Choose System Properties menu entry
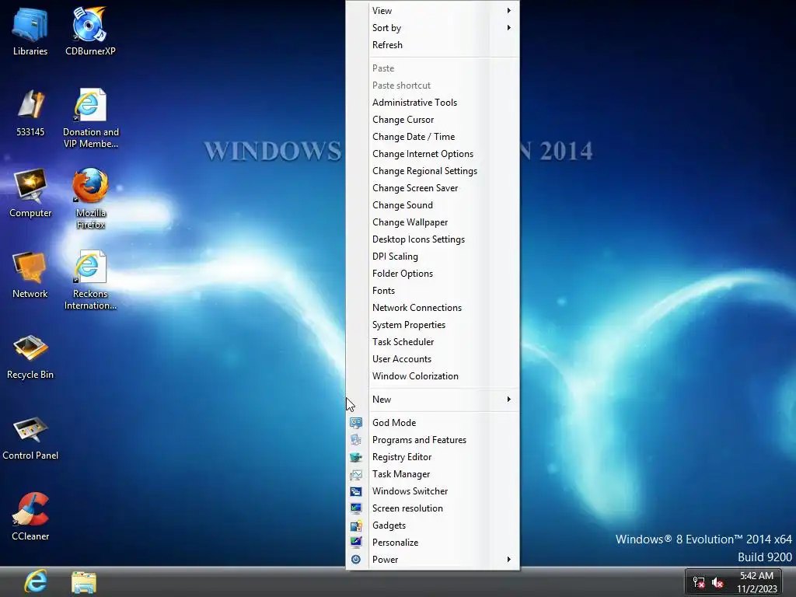 click(x=432, y=325)
